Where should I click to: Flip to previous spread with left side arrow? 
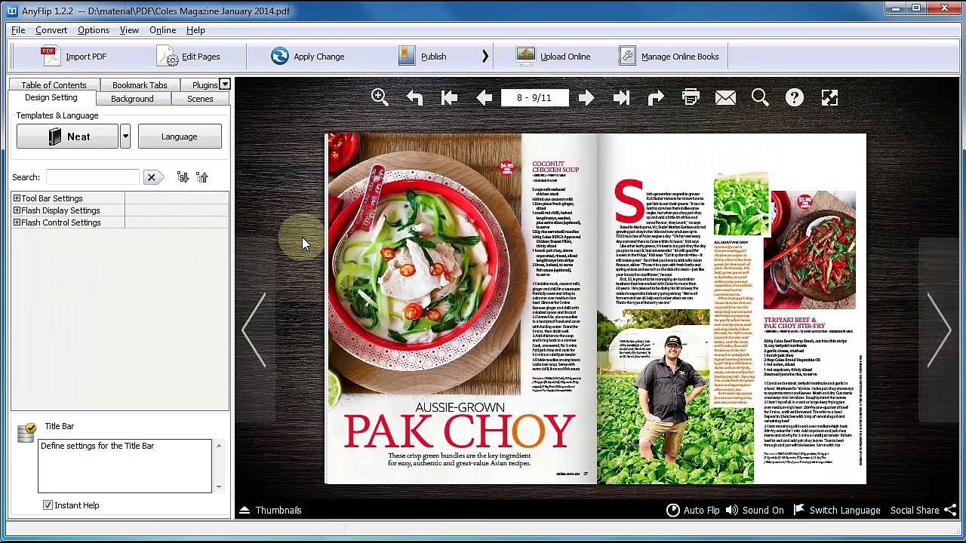tap(254, 329)
